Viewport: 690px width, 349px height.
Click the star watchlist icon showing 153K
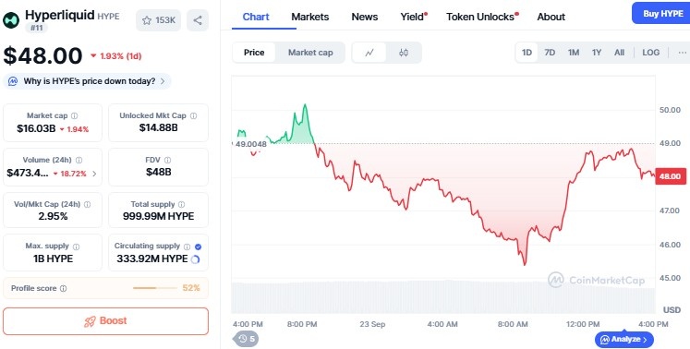(159, 20)
